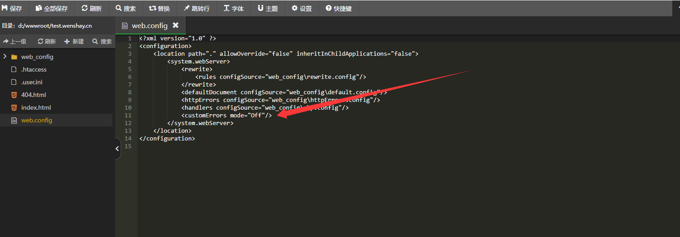Click Save All (全部保存) in toolbar

[x=51, y=9]
